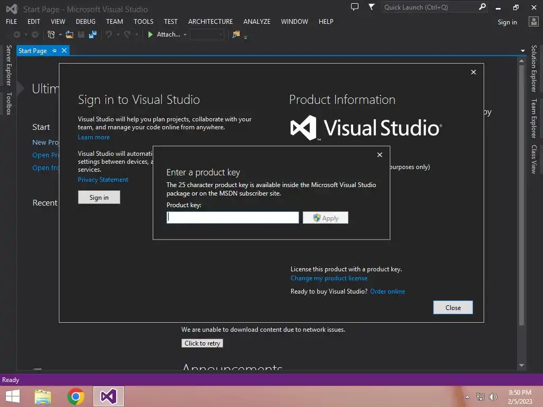Open the VIEW menu
Screen dimensions: 543x407
(x=58, y=21)
